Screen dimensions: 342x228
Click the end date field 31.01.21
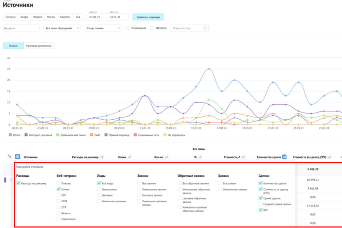click(118, 17)
